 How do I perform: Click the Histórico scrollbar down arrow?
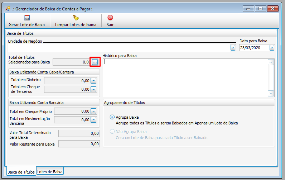[x=271, y=93]
